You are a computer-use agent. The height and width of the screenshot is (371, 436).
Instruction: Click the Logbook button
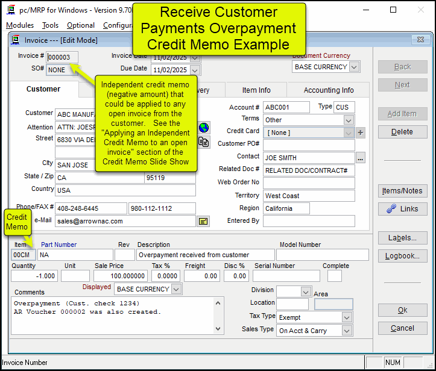pos(402,256)
